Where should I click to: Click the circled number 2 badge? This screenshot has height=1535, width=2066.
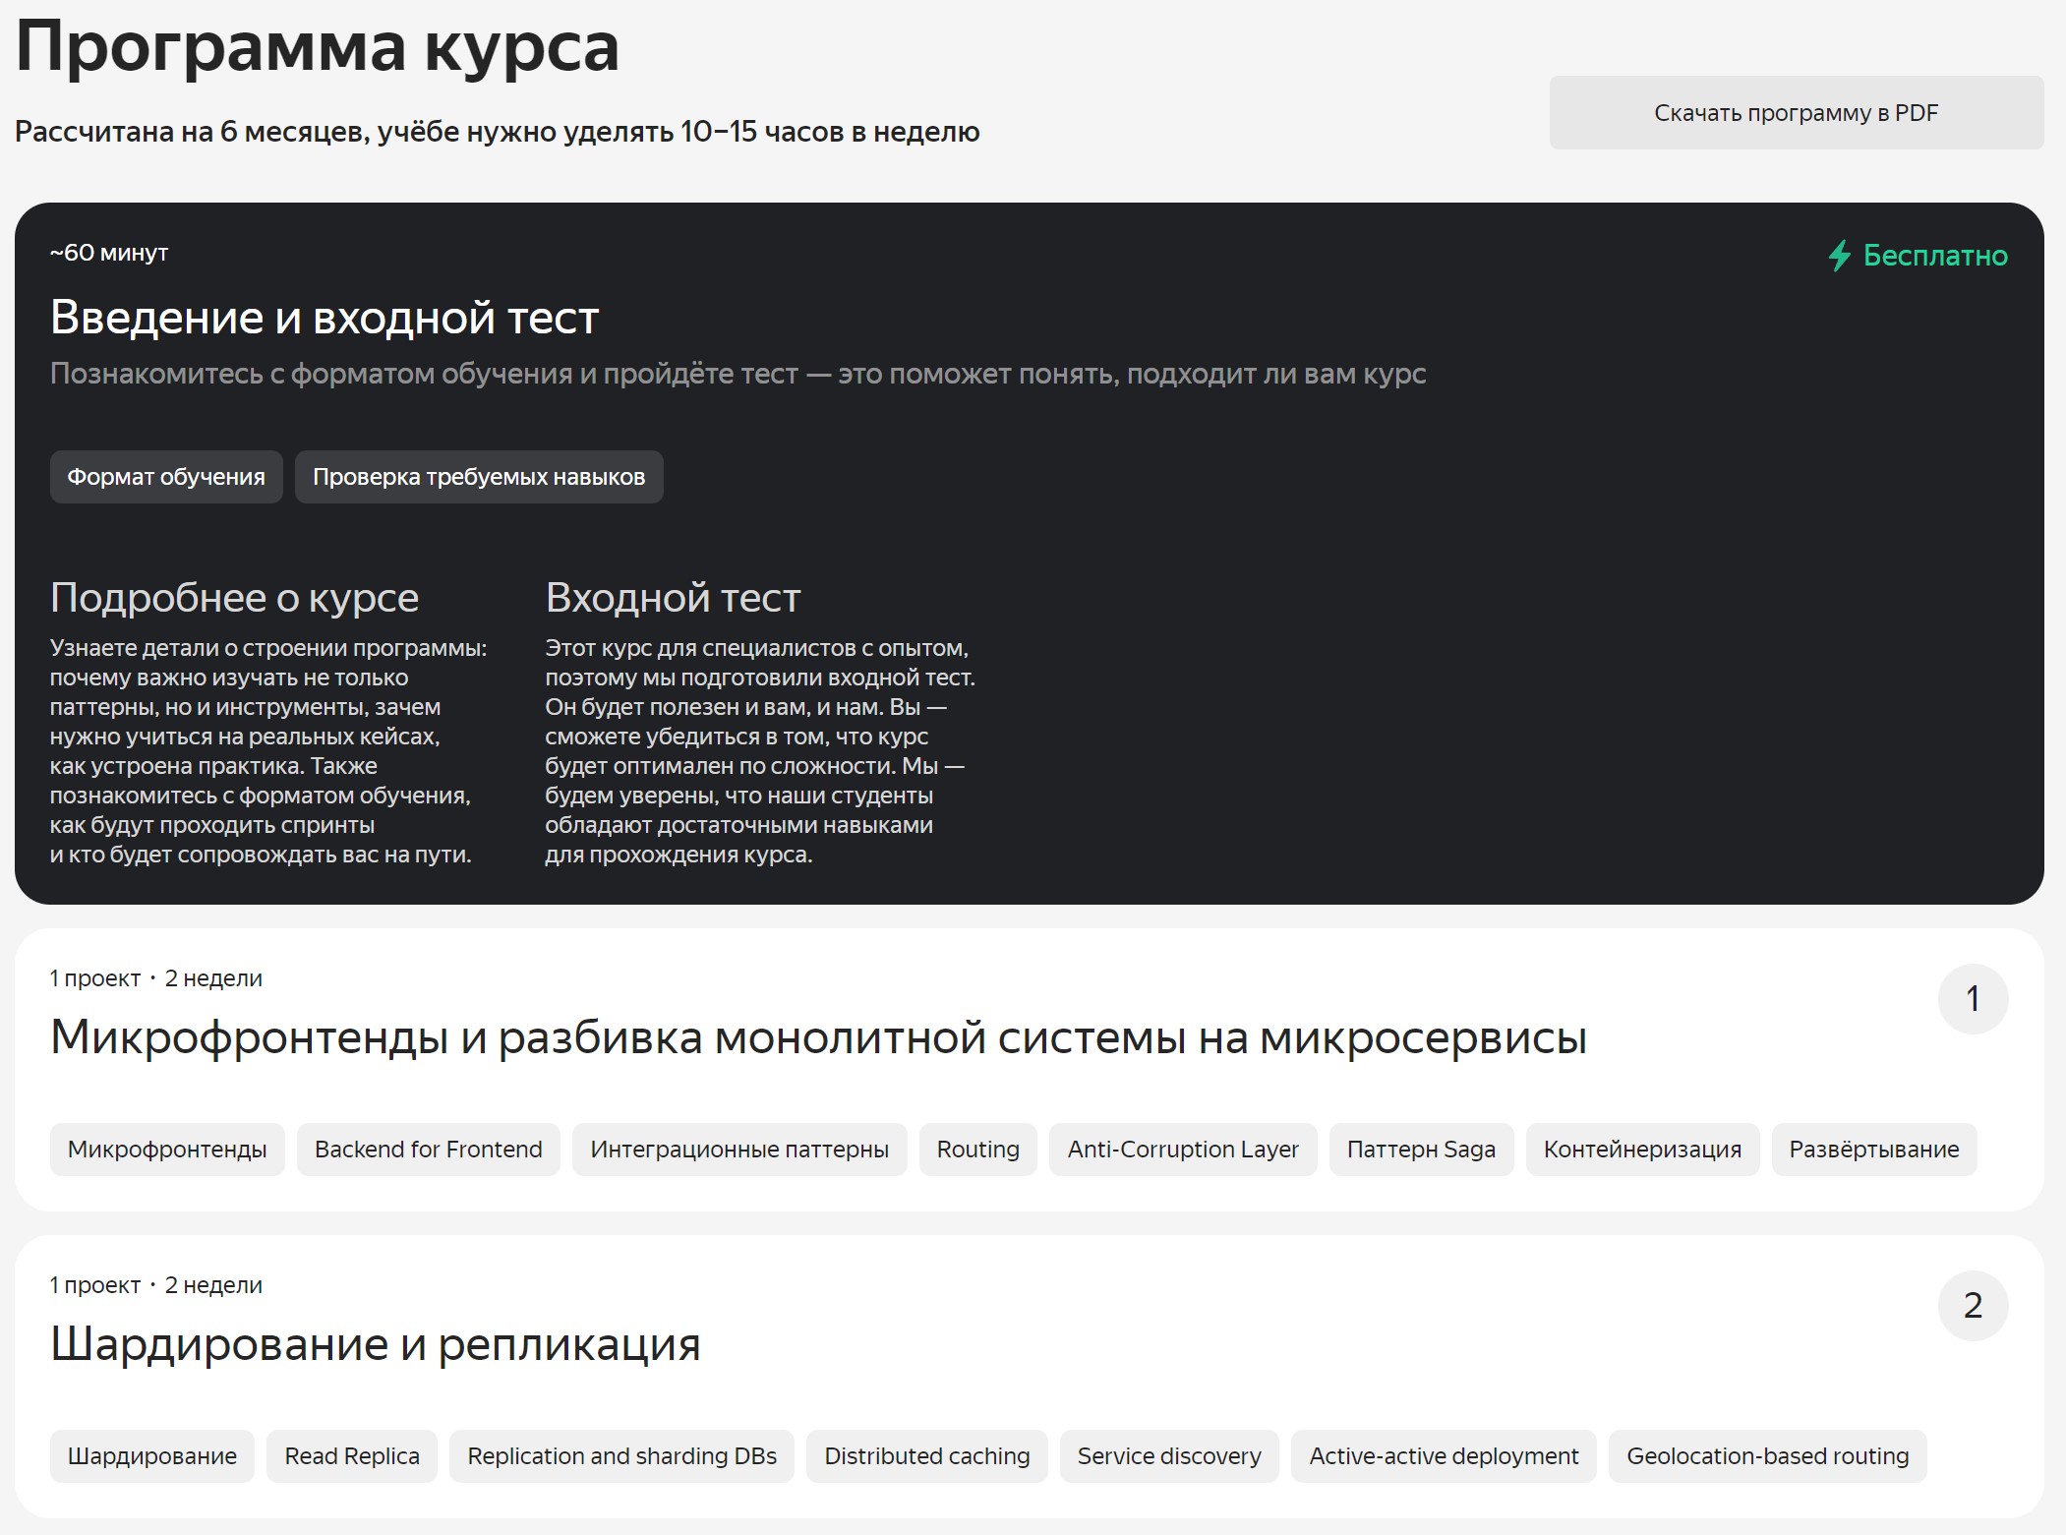click(1974, 1306)
